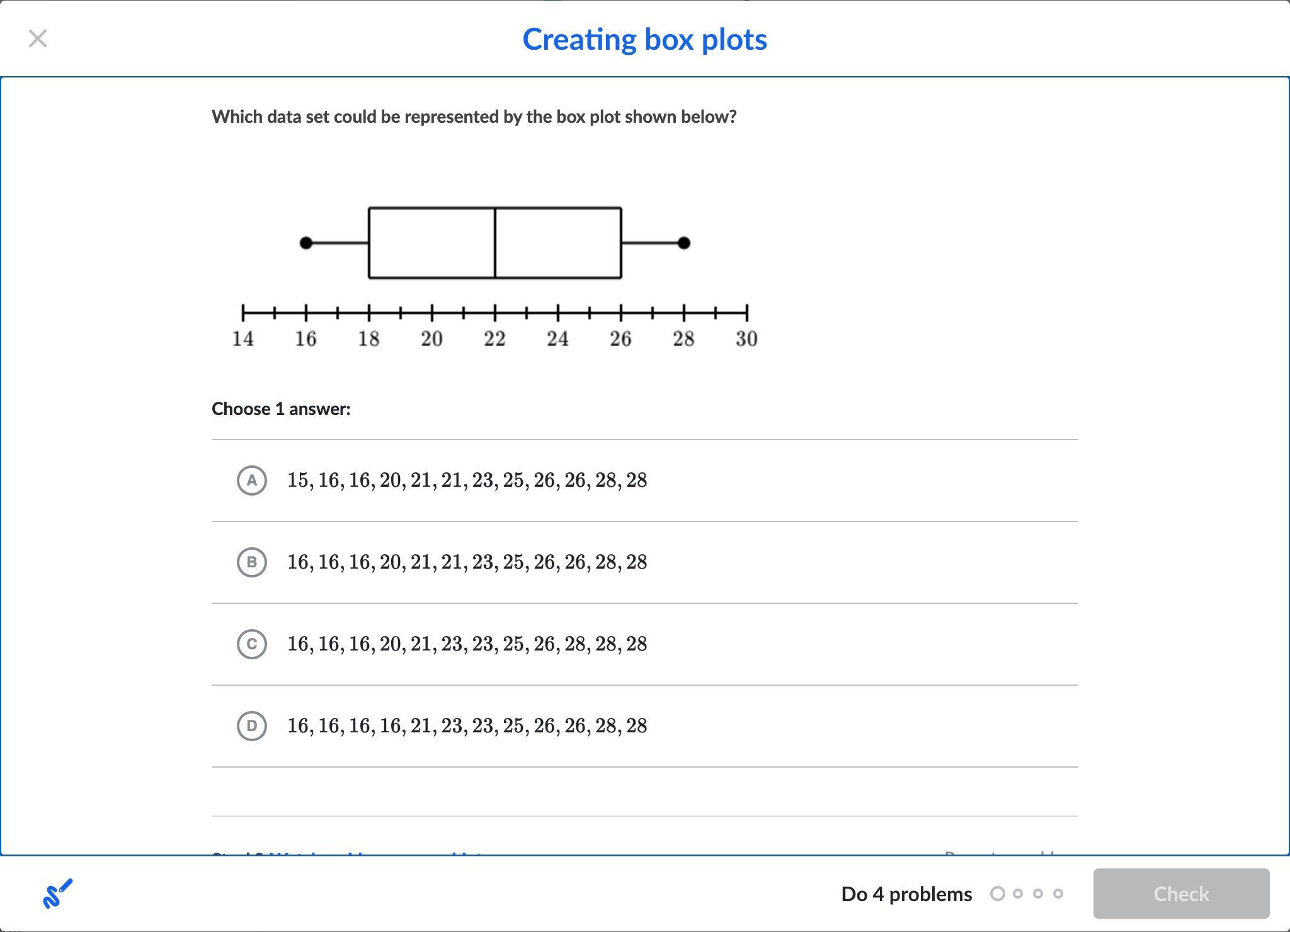Click the third problem progress circle

(1038, 894)
